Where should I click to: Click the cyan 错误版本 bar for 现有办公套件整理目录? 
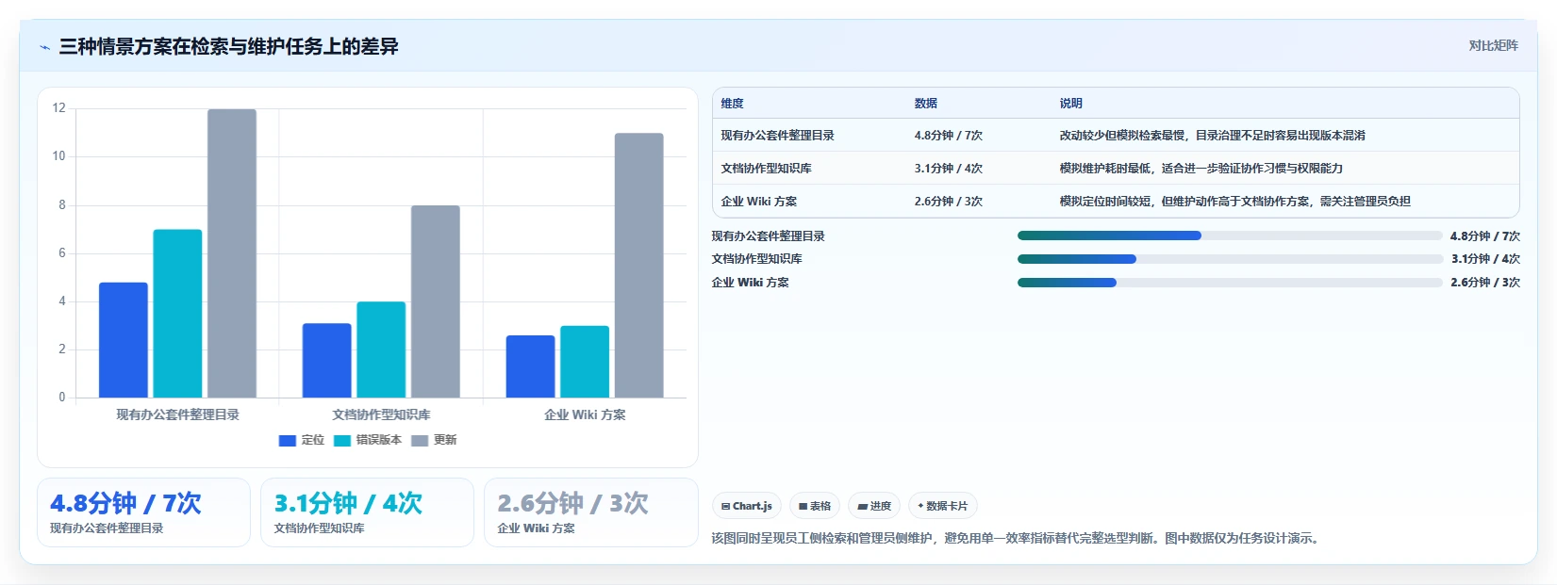coord(177,314)
